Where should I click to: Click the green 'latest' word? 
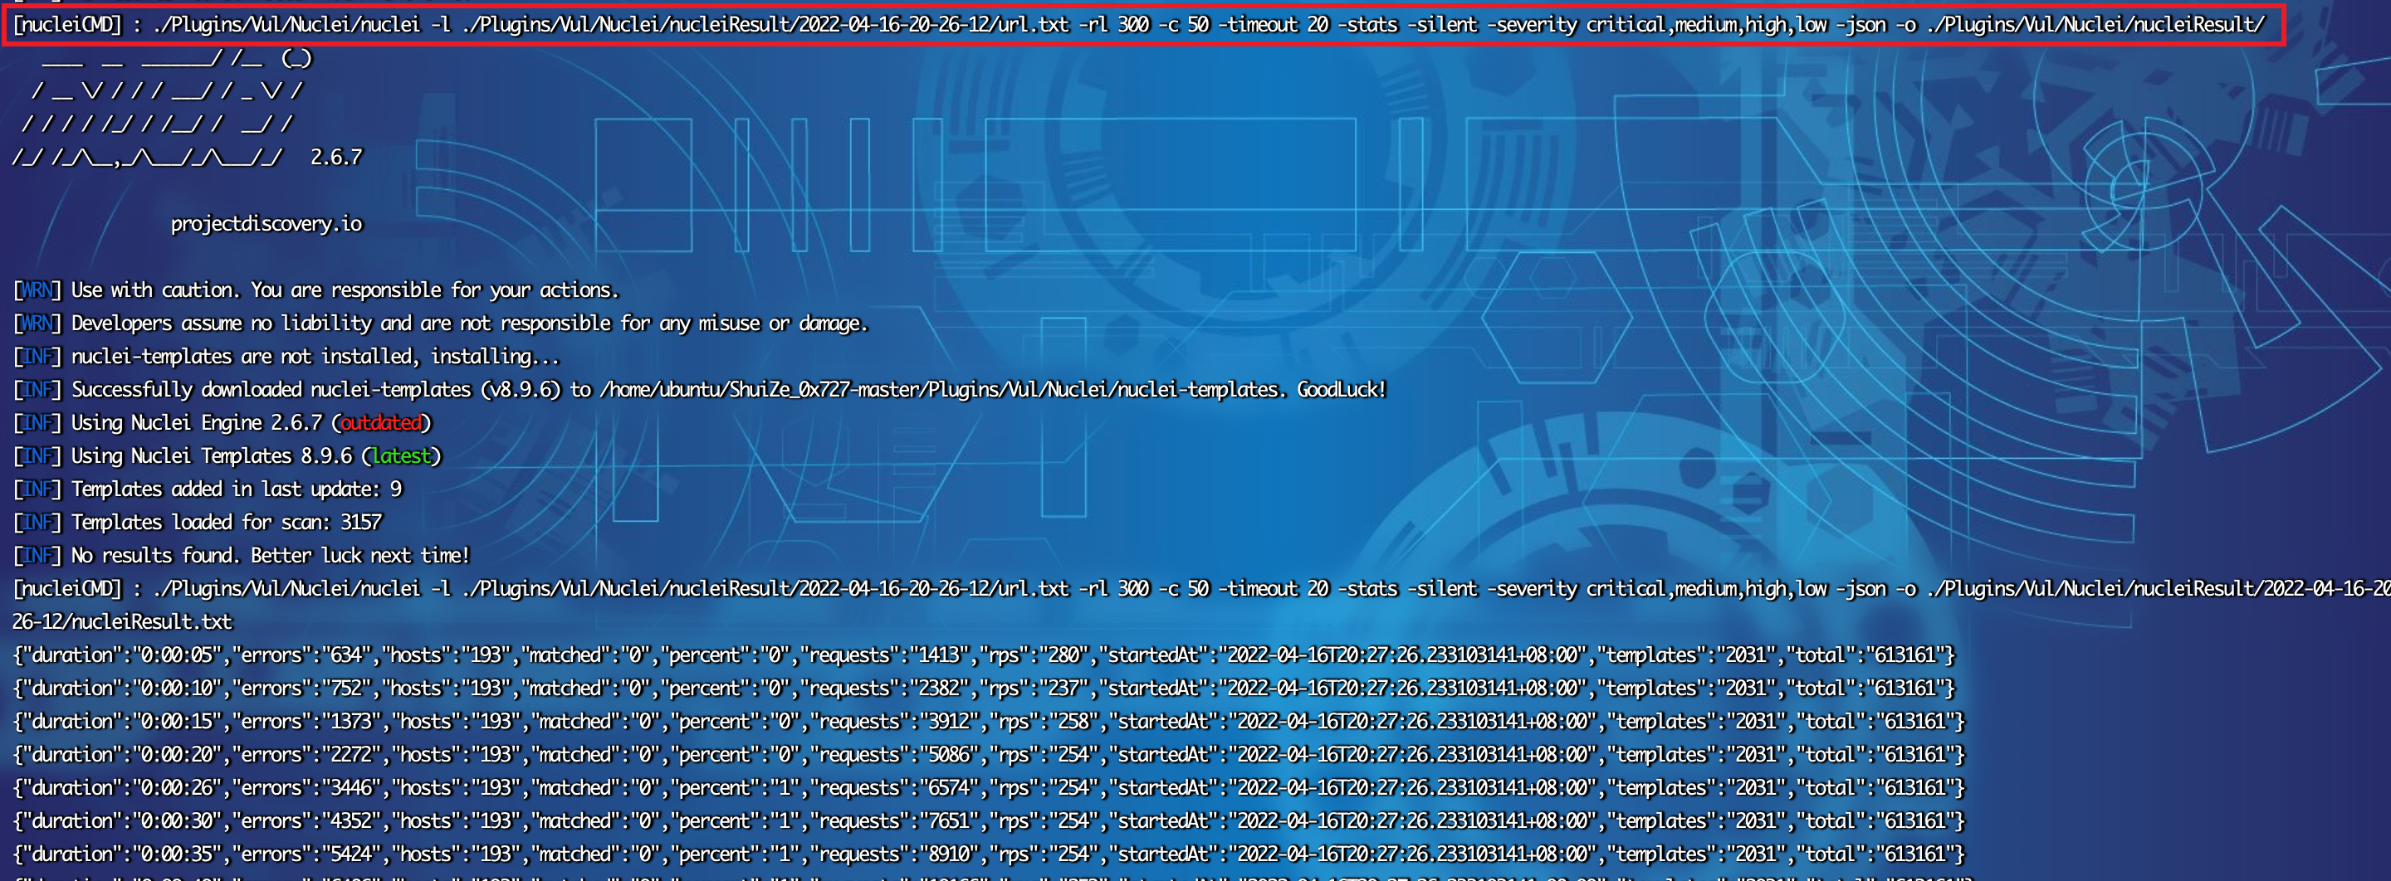pos(402,456)
